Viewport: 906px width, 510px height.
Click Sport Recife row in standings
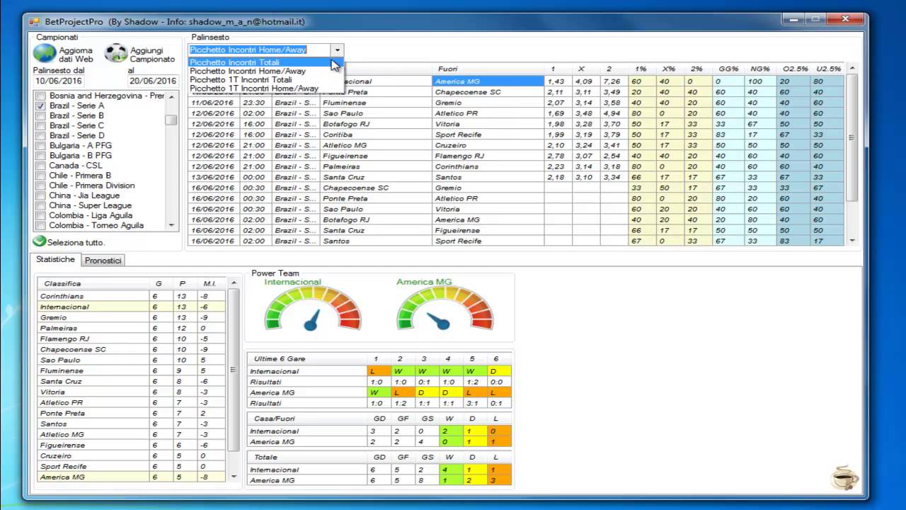coord(131,466)
